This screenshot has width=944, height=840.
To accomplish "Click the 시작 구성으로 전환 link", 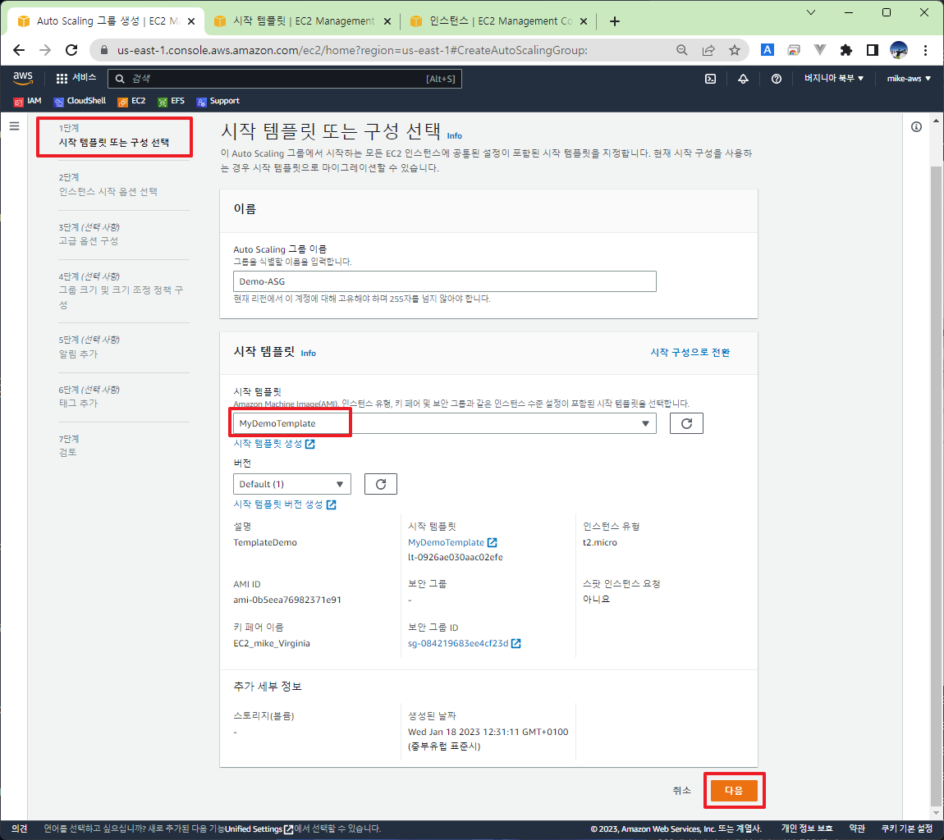I will coord(690,353).
